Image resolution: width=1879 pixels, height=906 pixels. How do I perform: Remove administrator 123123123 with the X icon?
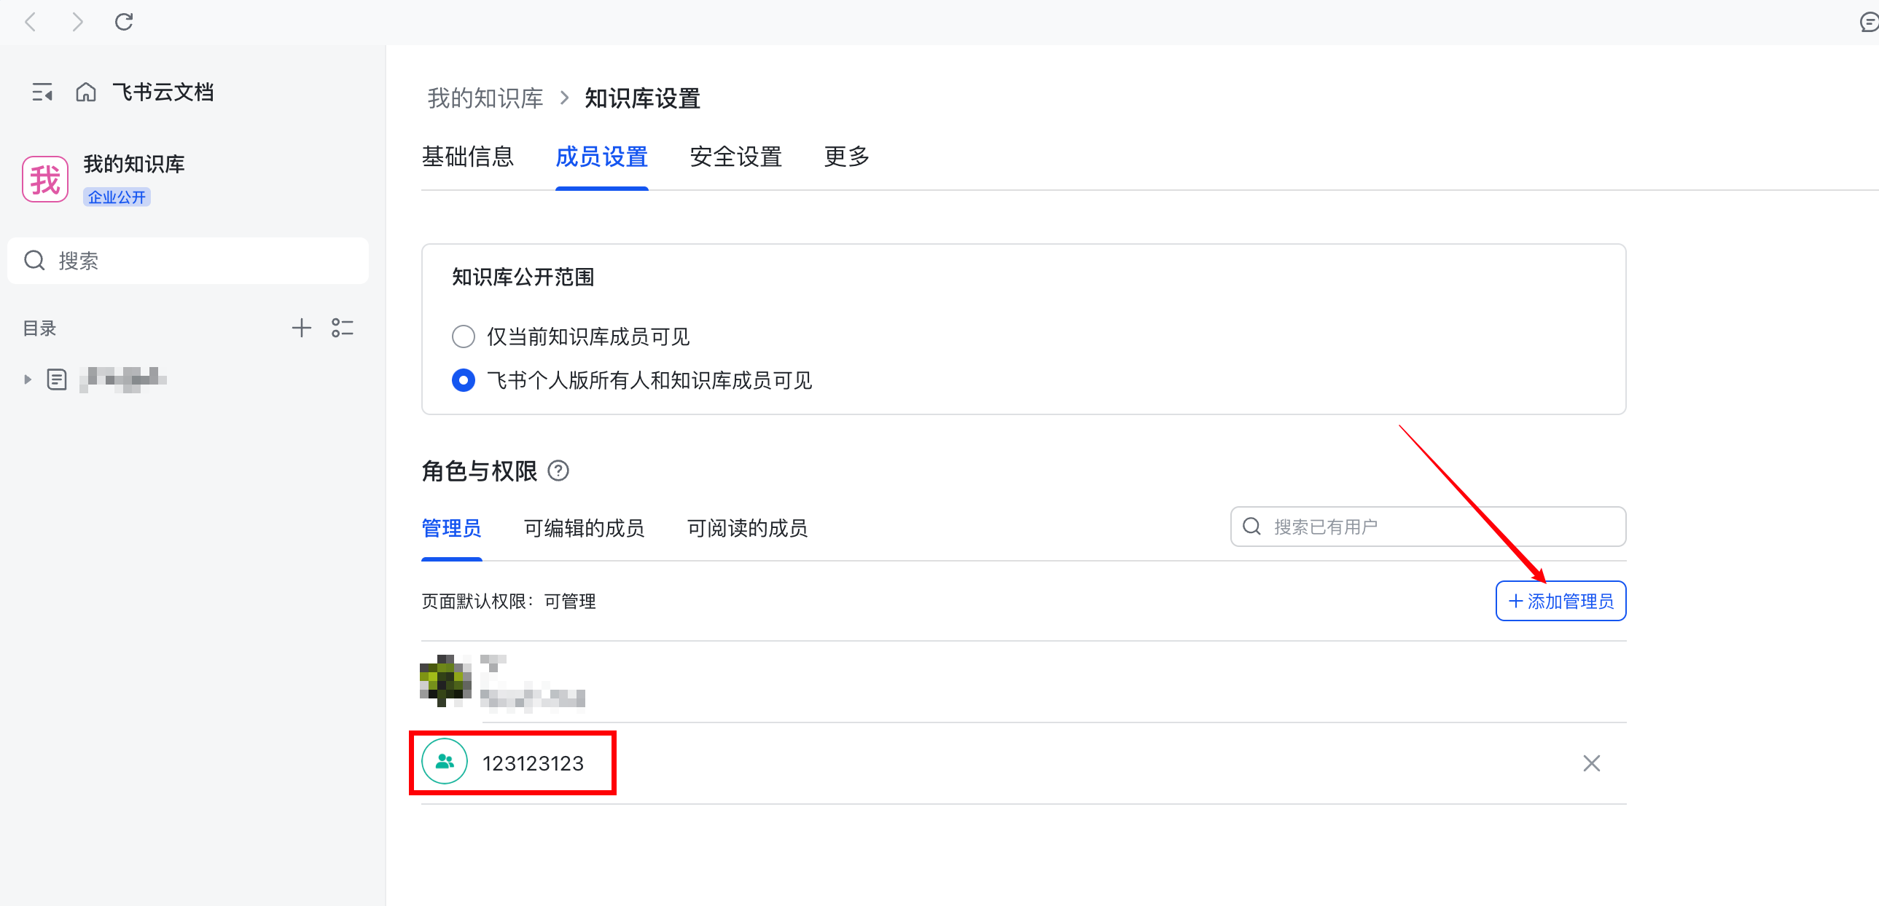1591,763
